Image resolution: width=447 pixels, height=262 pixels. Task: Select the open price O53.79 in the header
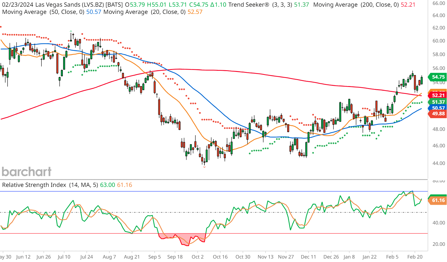(135, 5)
